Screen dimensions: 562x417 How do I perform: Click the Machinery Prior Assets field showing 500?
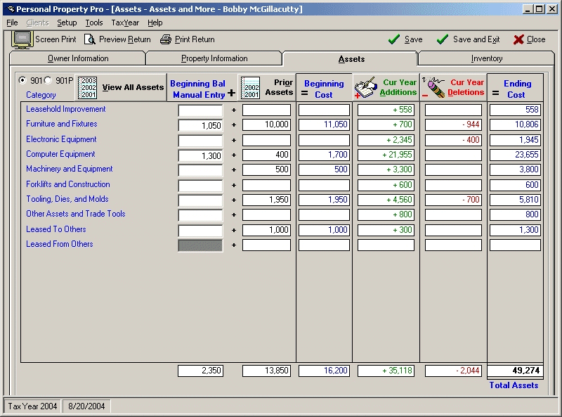tap(266, 169)
